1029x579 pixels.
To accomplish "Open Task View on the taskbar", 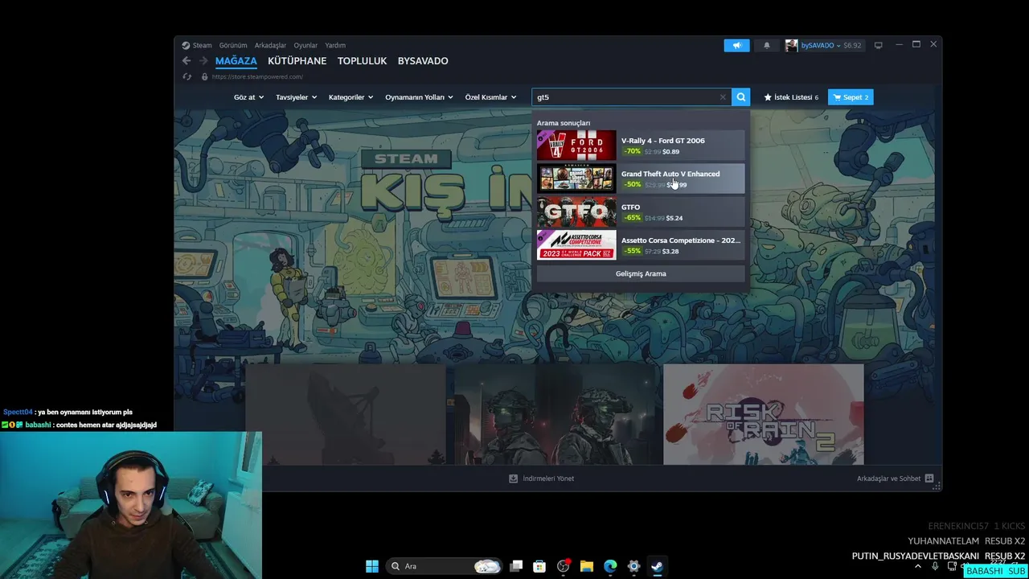I will [517, 566].
